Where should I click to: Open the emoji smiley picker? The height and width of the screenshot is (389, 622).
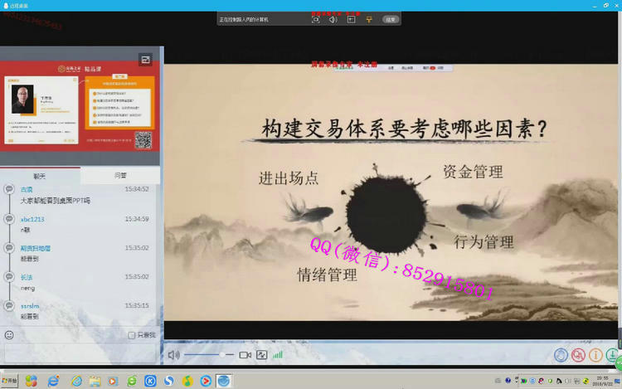9,335
